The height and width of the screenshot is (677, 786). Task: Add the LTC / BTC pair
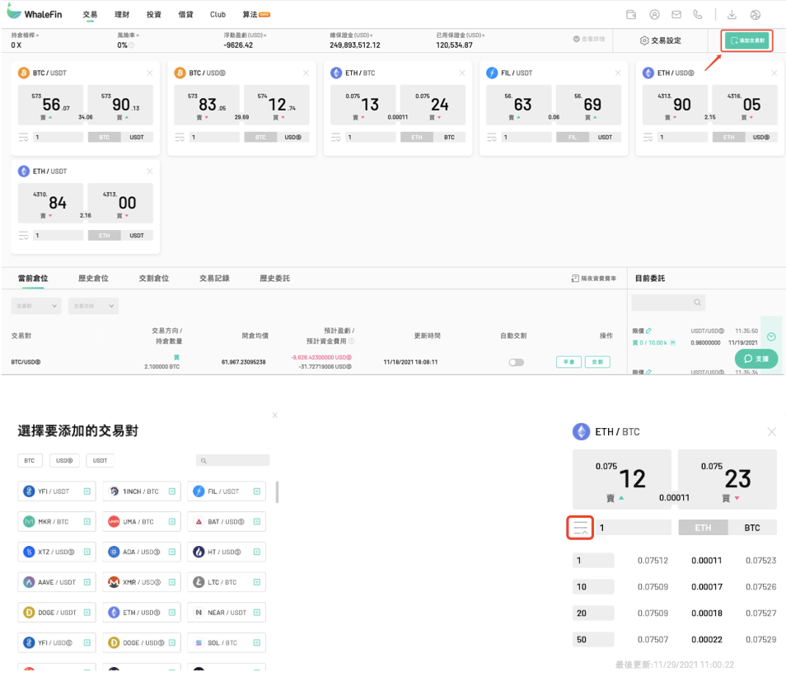(257, 582)
